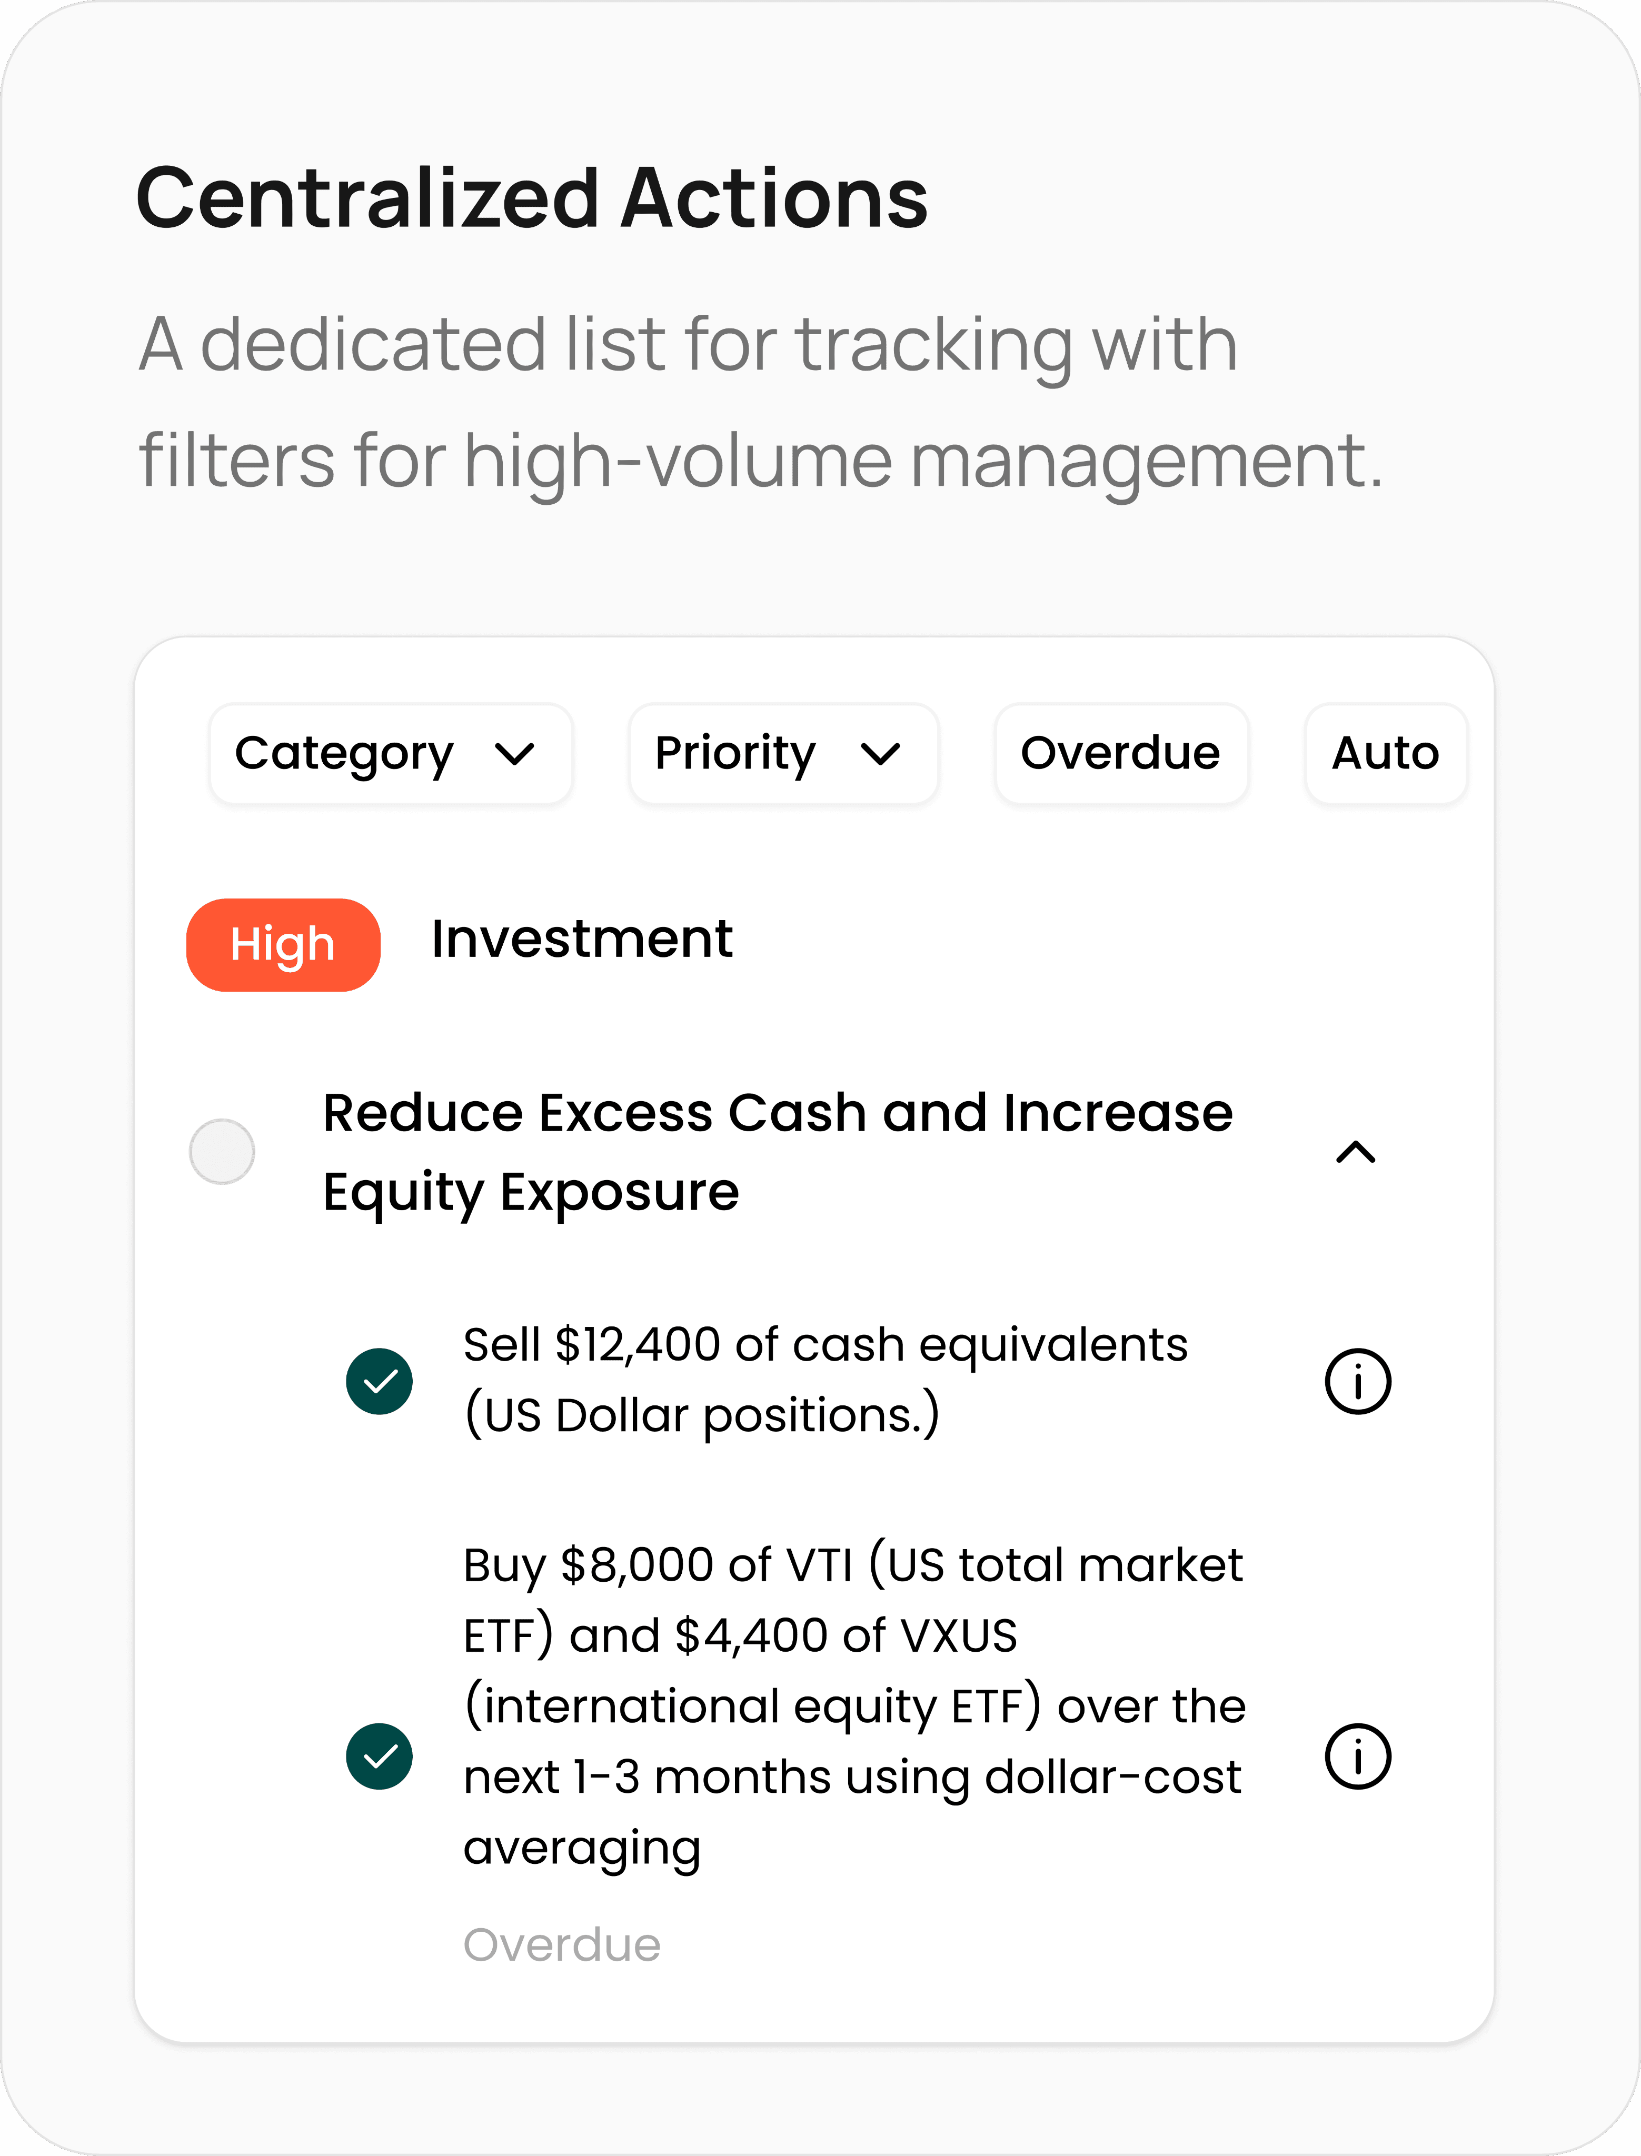Click the High priority badge
The width and height of the screenshot is (1641, 2156).
(x=283, y=944)
